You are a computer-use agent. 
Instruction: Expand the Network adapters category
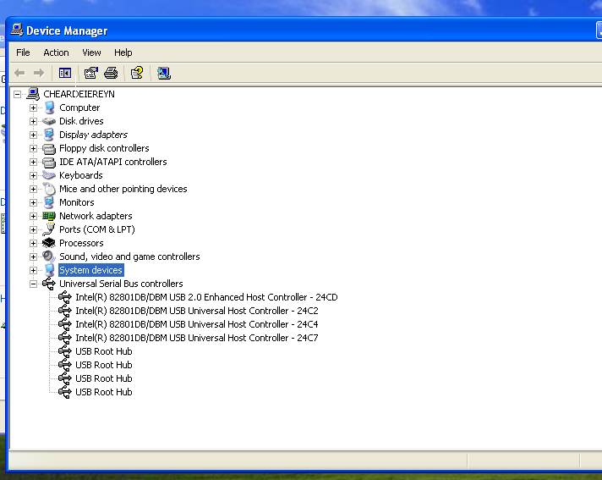[x=34, y=216]
